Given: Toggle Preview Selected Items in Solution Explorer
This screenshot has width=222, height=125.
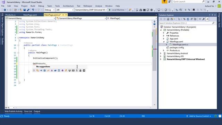Looking at the screenshot, I should tap(207, 19).
